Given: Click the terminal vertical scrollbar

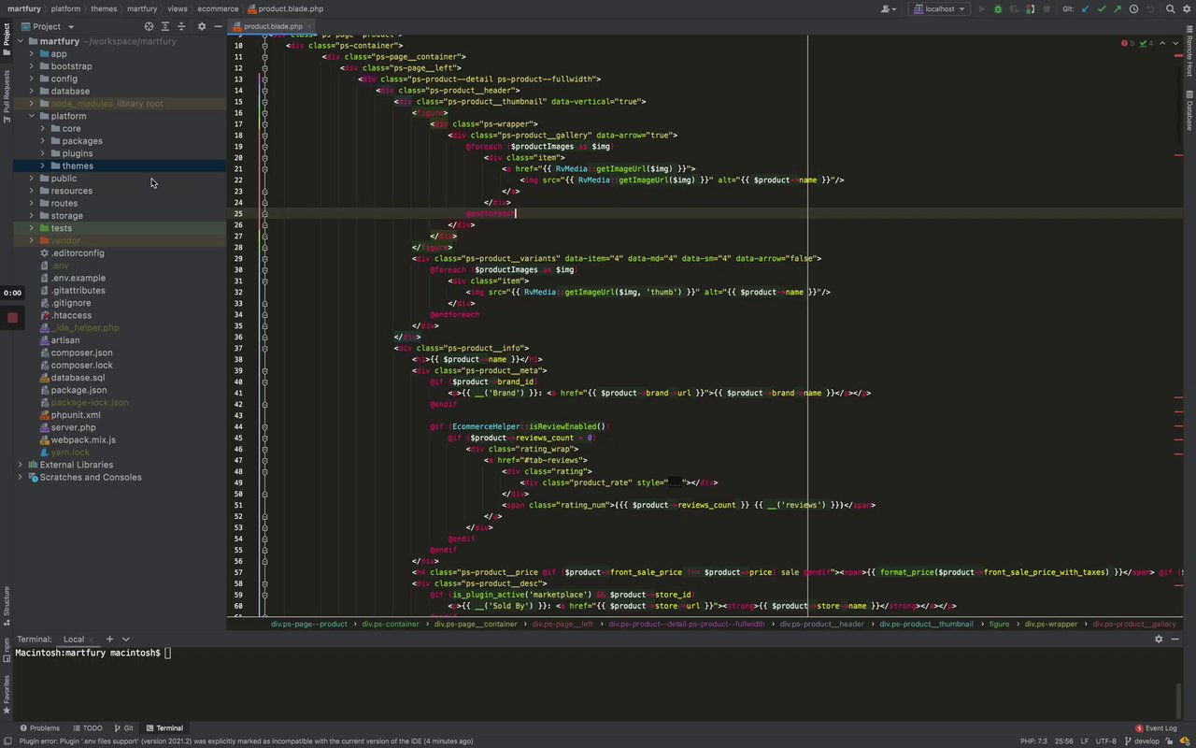Looking at the screenshot, I should coord(1179,699).
